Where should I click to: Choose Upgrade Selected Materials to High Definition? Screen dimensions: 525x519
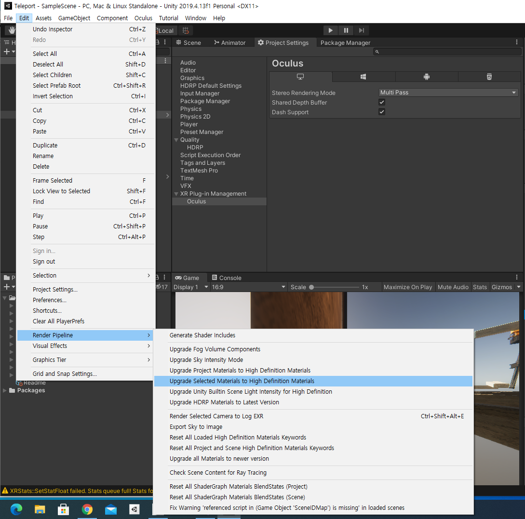point(313,381)
